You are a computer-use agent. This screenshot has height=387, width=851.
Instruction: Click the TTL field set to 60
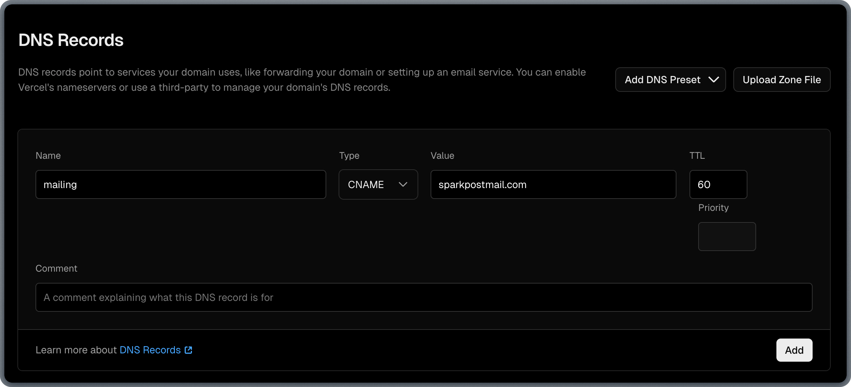point(718,184)
